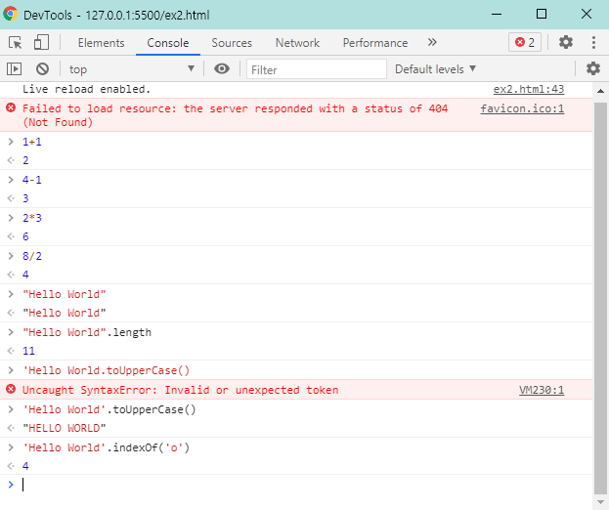Click the "HELLO WORLD" output
This screenshot has width=609, height=510.
click(65, 428)
